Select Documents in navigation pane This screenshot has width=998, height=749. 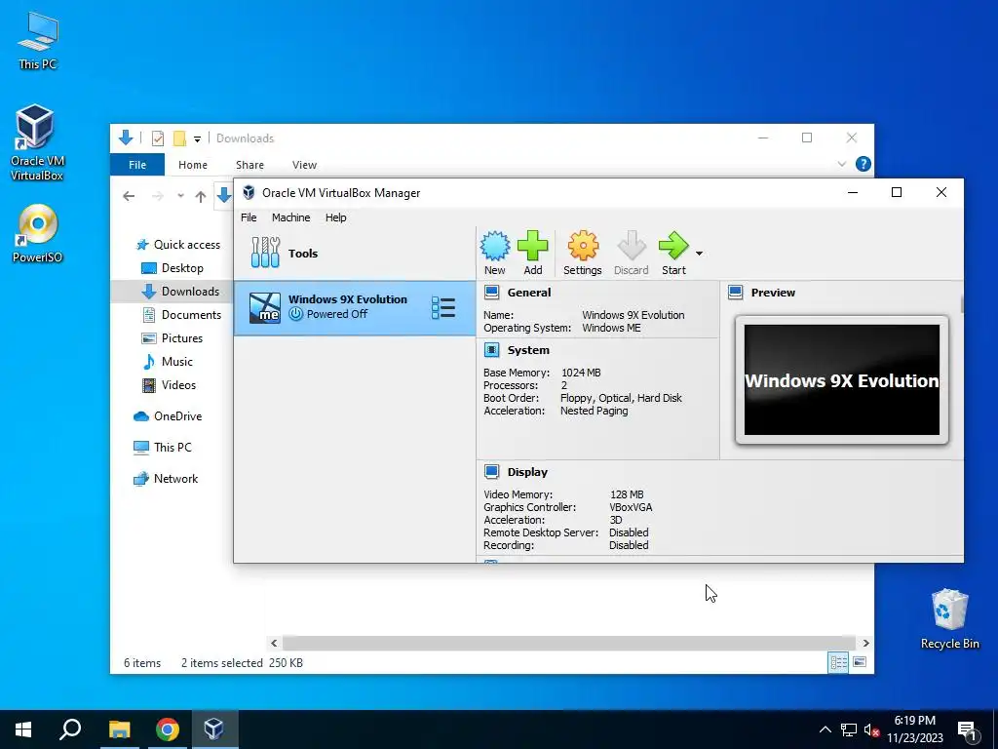click(182, 315)
